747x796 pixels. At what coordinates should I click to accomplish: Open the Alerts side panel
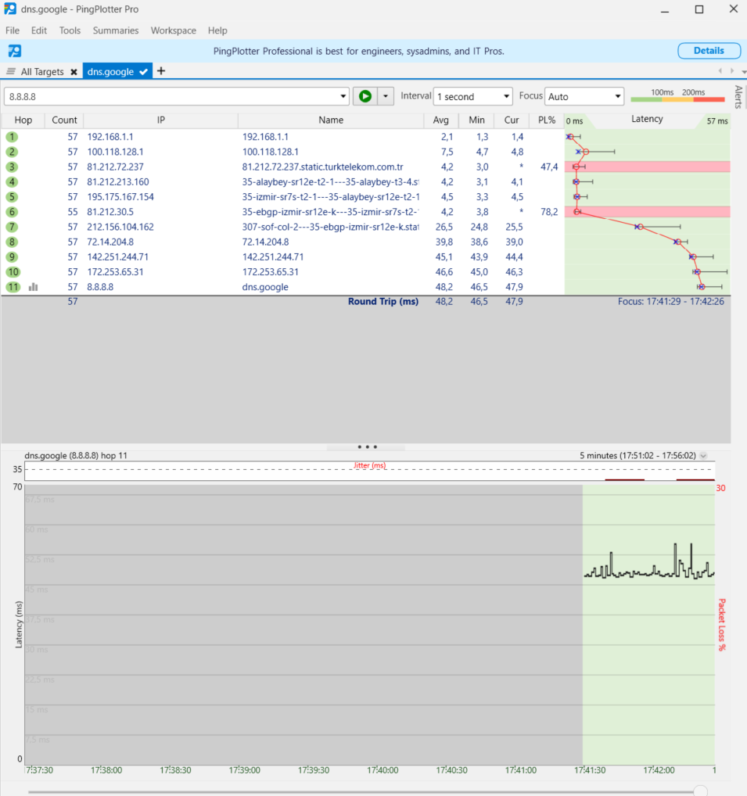pyautogui.click(x=738, y=97)
